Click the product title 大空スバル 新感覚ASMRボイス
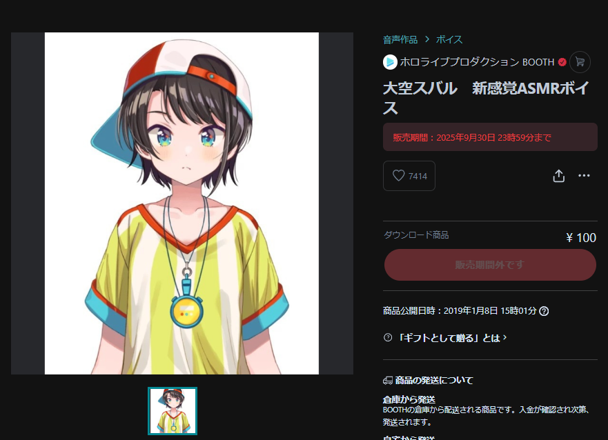The image size is (608, 440). [486, 98]
